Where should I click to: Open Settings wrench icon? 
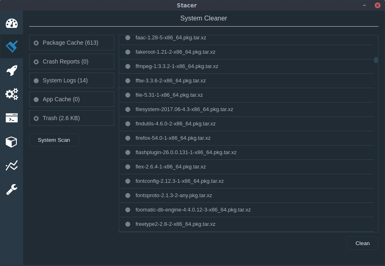[x=12, y=189]
